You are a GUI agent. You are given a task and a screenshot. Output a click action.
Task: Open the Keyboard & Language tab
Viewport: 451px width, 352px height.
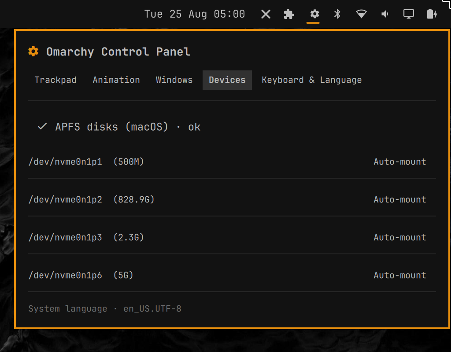click(312, 80)
